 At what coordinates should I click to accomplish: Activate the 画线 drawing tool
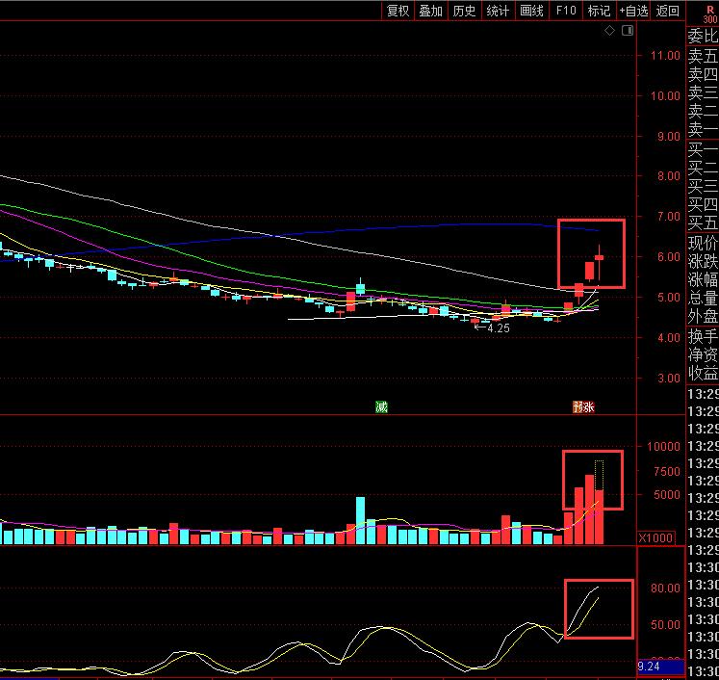coord(531,11)
